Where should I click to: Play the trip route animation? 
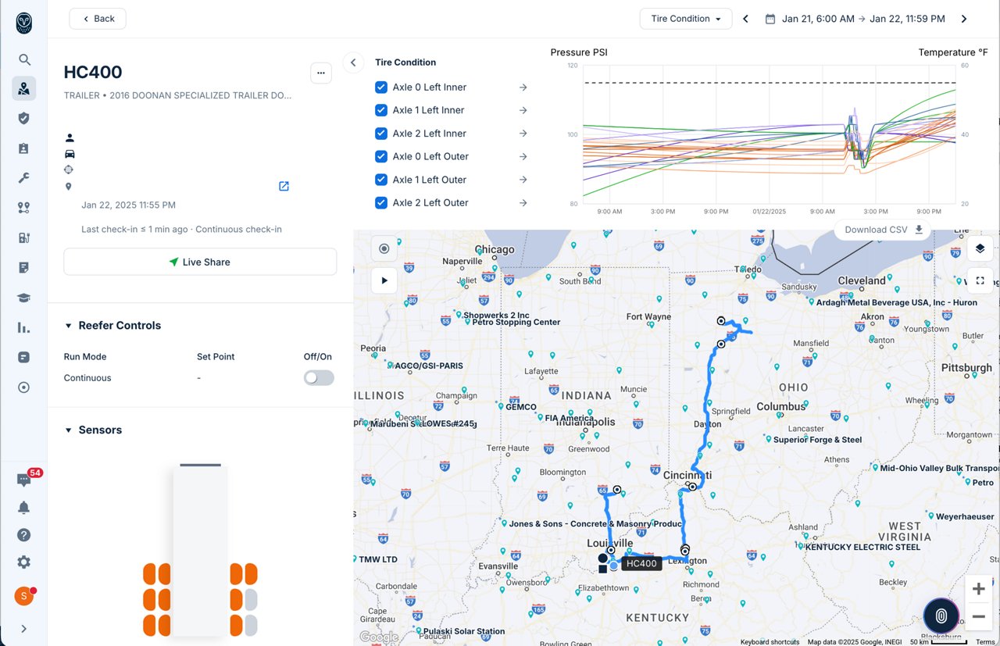(384, 280)
